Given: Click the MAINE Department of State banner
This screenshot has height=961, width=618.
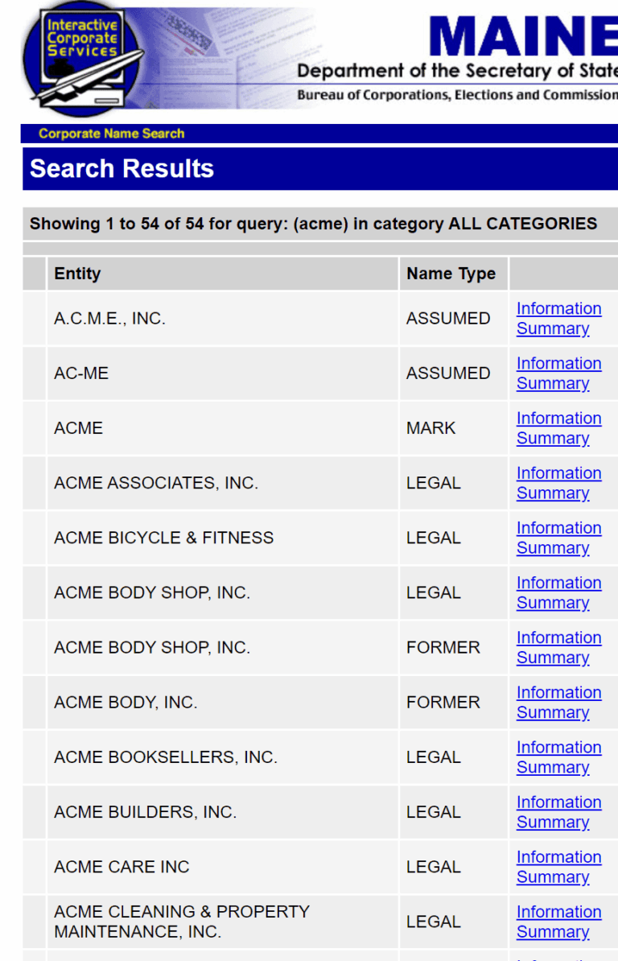Looking at the screenshot, I should pos(483,56).
